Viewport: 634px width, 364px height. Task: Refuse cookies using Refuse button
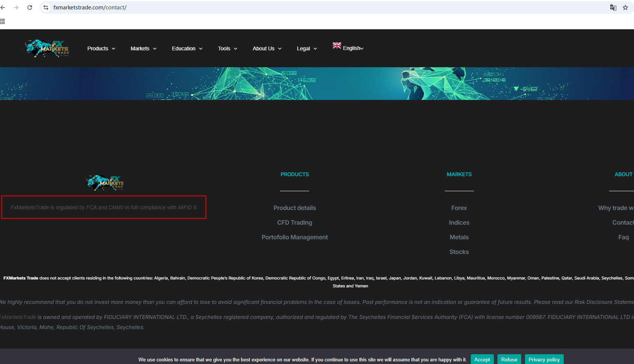pos(509,359)
